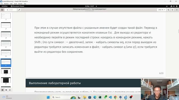The height and width of the screenshot is (100, 179).
Task: Click the power system menu icon
Action: point(177,6)
